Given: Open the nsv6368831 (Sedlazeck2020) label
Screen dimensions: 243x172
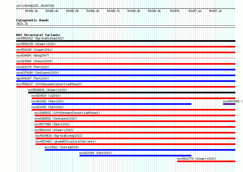Looking at the screenshot, I should pos(56,118).
